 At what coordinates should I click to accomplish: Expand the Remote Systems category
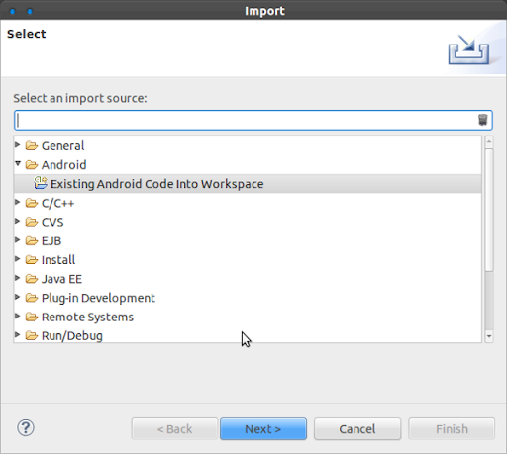[18, 316]
